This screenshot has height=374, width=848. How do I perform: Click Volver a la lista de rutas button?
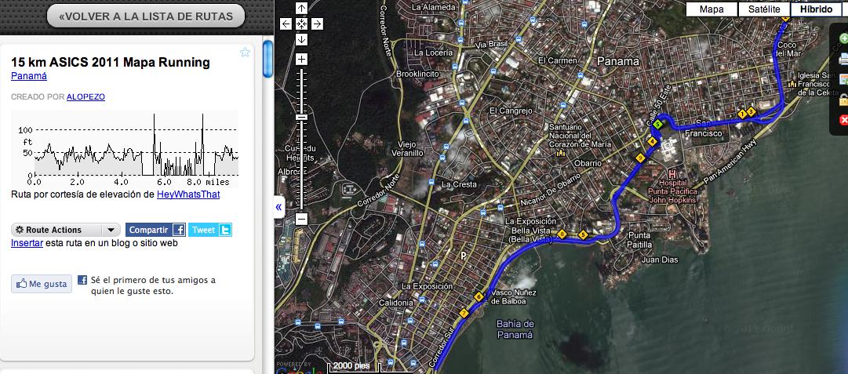coord(146,16)
